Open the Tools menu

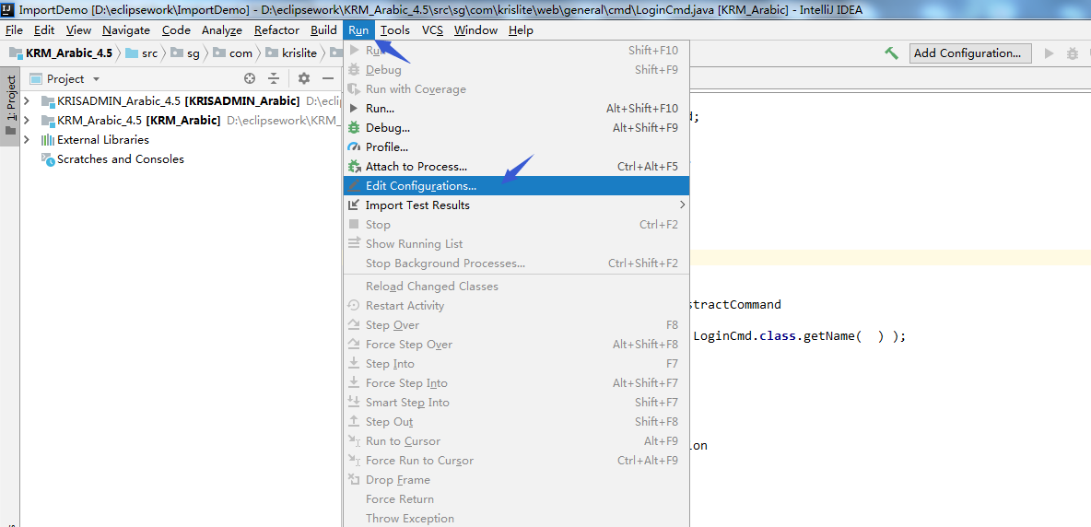[x=395, y=29]
